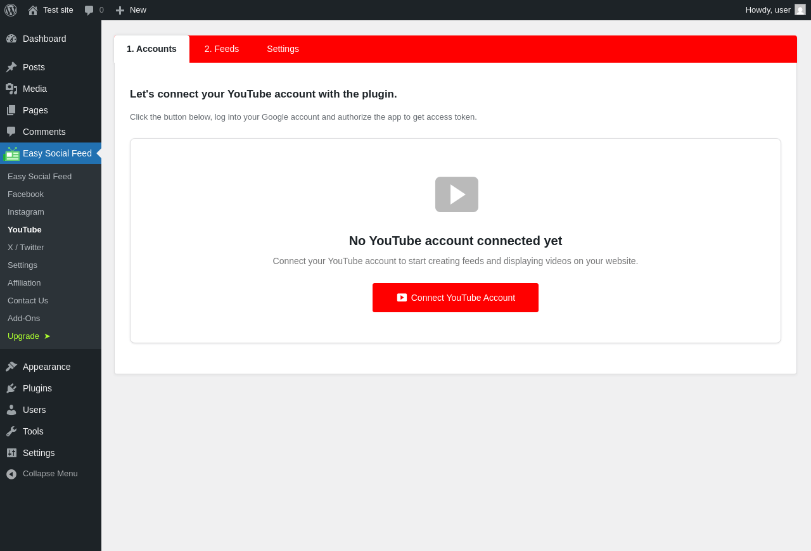The width and height of the screenshot is (811, 551).
Task: Click Connect YouTube Account button
Action: point(456,298)
